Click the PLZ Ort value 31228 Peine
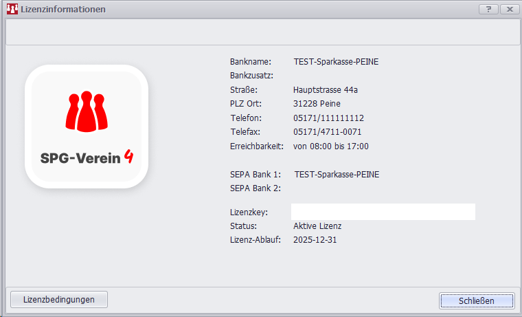This screenshot has height=317, width=522. [317, 104]
